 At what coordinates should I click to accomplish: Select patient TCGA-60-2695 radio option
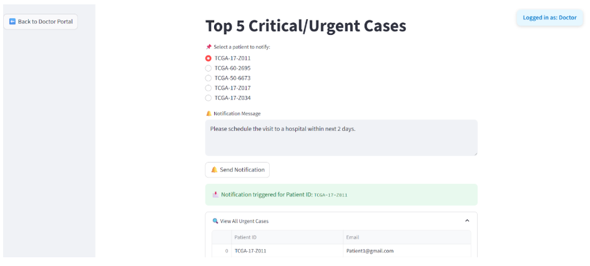click(209, 68)
